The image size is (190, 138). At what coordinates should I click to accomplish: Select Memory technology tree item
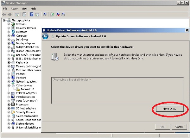coord(28,66)
